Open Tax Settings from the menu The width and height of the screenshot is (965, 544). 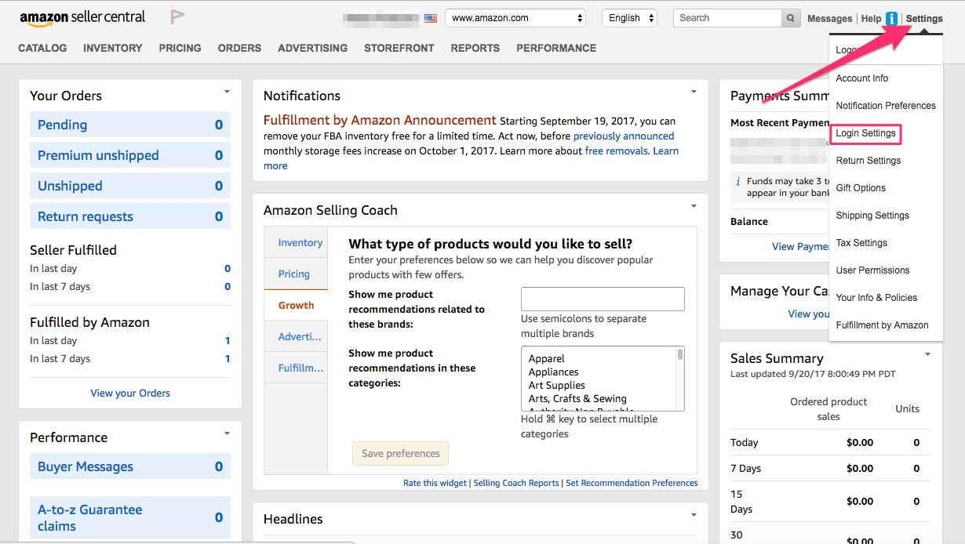click(x=861, y=243)
